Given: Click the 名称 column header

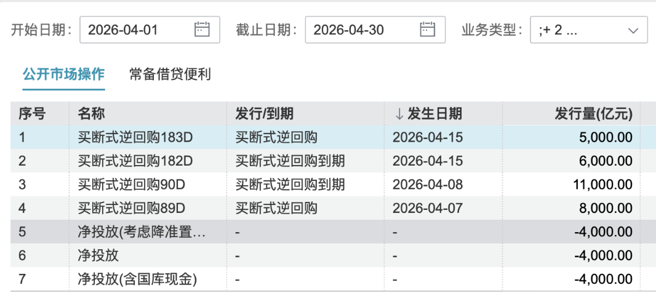Looking at the screenshot, I should [x=91, y=114].
